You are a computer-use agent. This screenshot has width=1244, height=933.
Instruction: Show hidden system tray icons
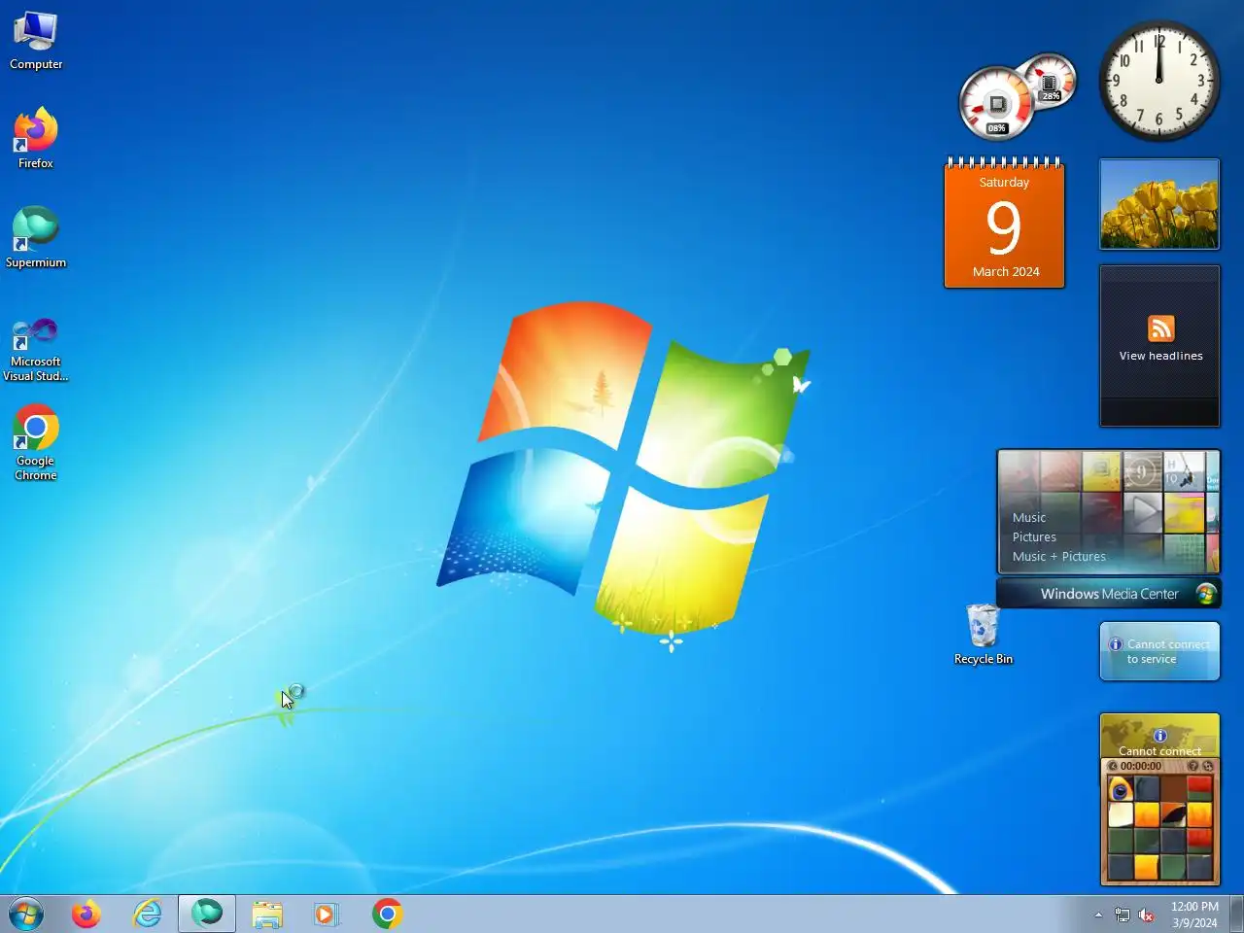point(1098,915)
